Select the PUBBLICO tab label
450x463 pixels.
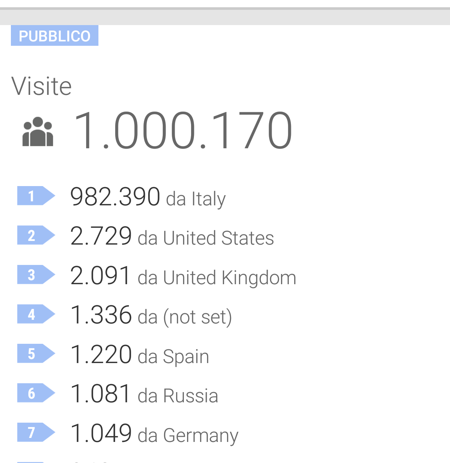(x=54, y=36)
